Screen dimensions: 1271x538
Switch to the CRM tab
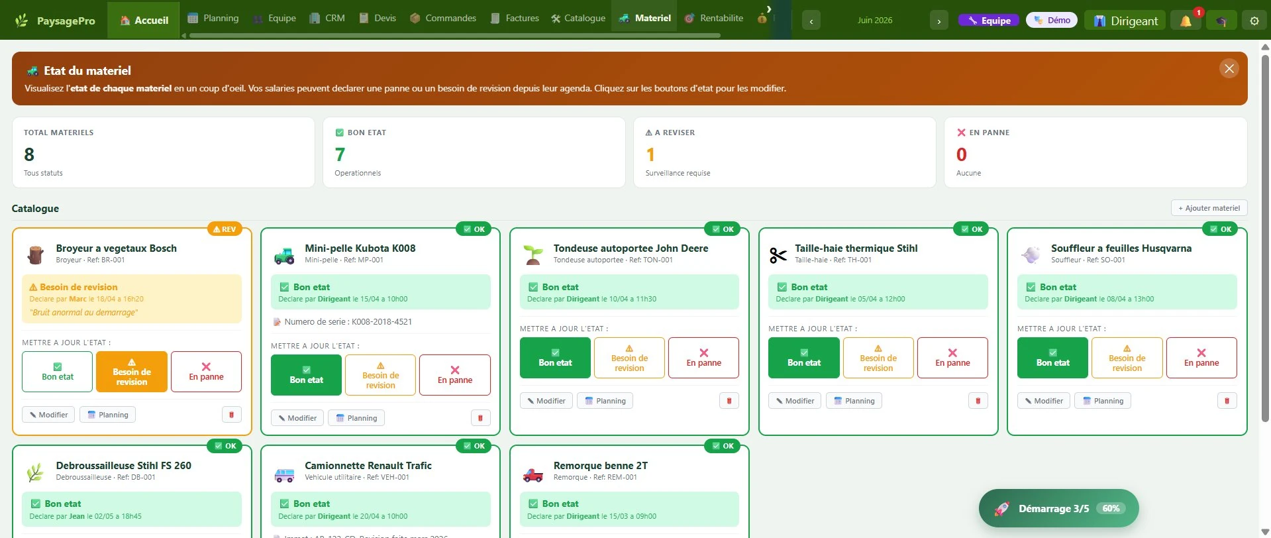(327, 18)
